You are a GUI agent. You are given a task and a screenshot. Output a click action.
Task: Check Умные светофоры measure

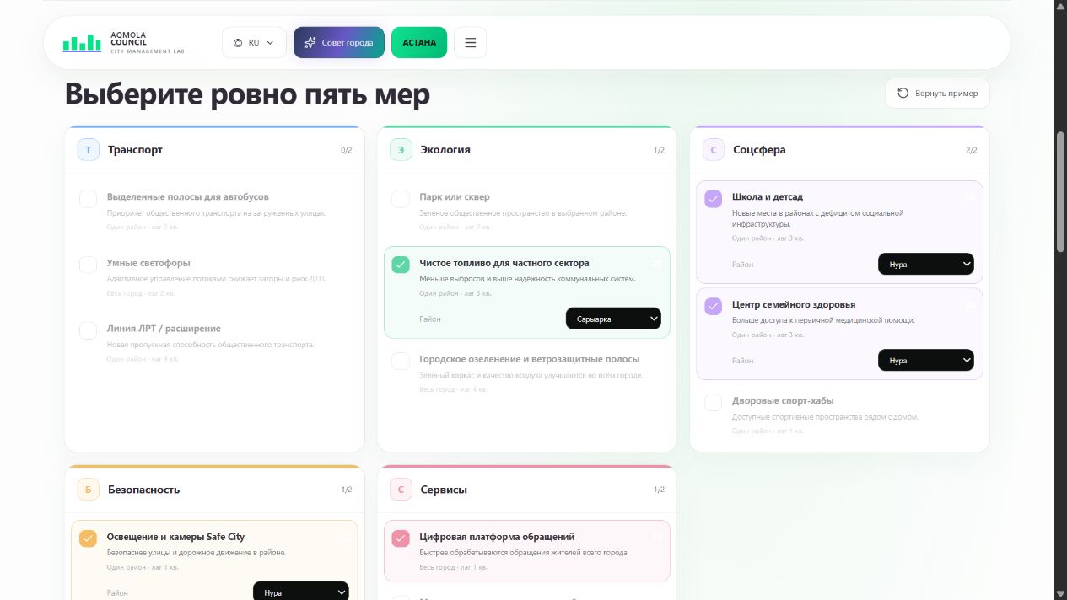pyautogui.click(x=88, y=265)
